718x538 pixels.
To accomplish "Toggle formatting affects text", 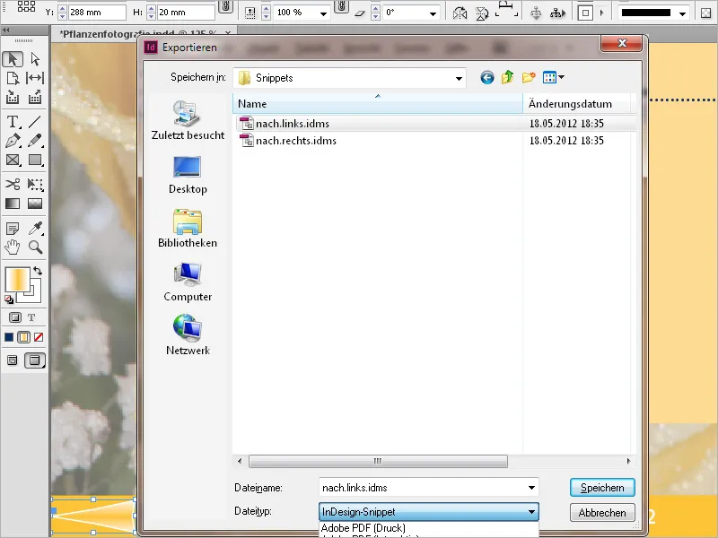I will [31, 317].
